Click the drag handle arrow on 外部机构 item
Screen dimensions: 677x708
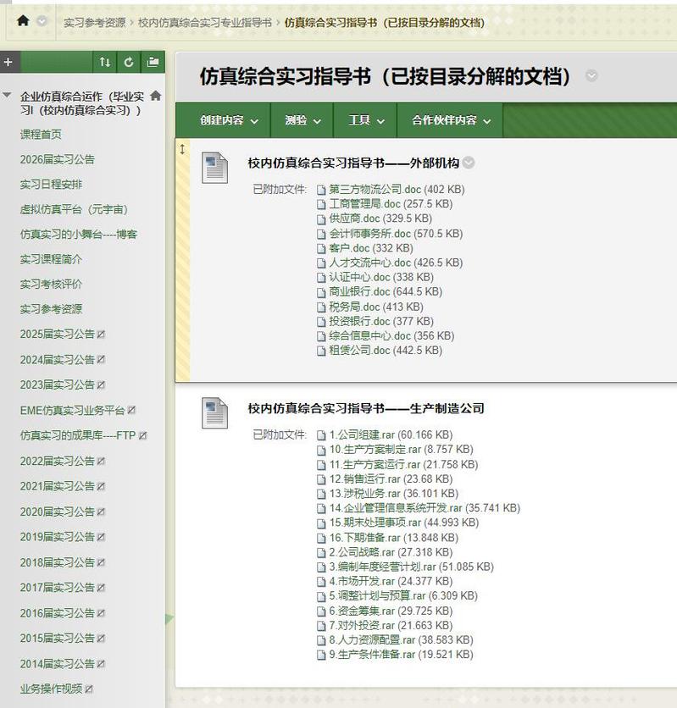[x=181, y=150]
